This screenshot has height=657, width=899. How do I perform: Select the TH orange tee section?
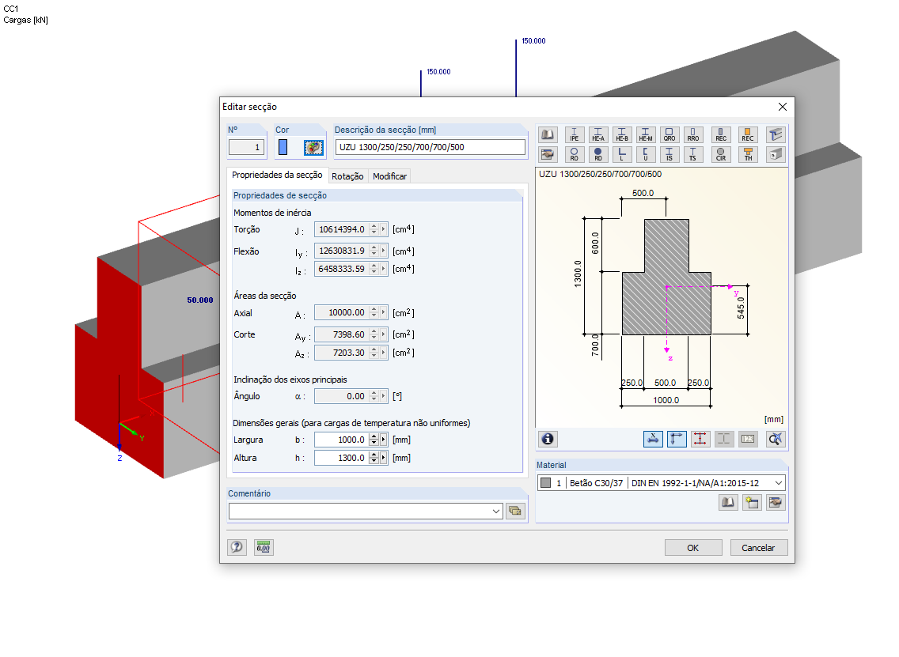(748, 155)
